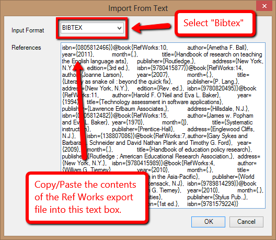
Task: Click "author={Harold F. O'Neil and Eva L. Baker}"
Action: pos(166,95)
